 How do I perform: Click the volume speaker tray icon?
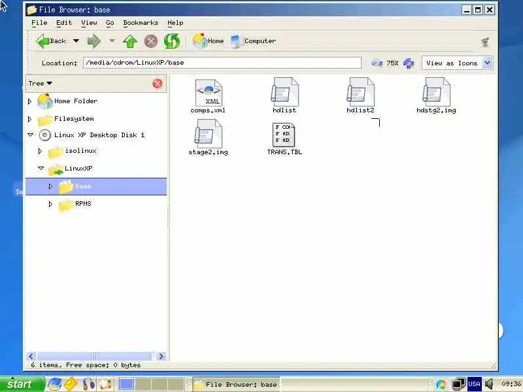coord(489,384)
